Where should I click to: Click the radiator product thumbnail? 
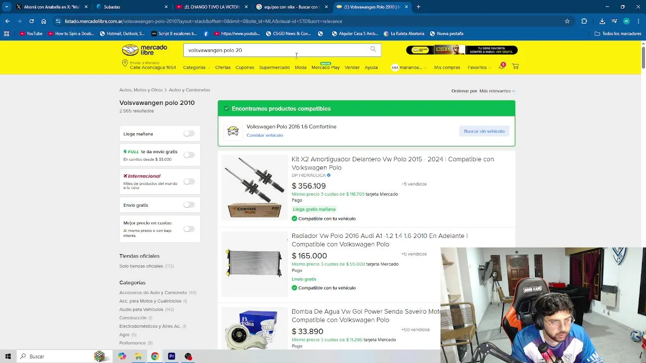pos(254,263)
